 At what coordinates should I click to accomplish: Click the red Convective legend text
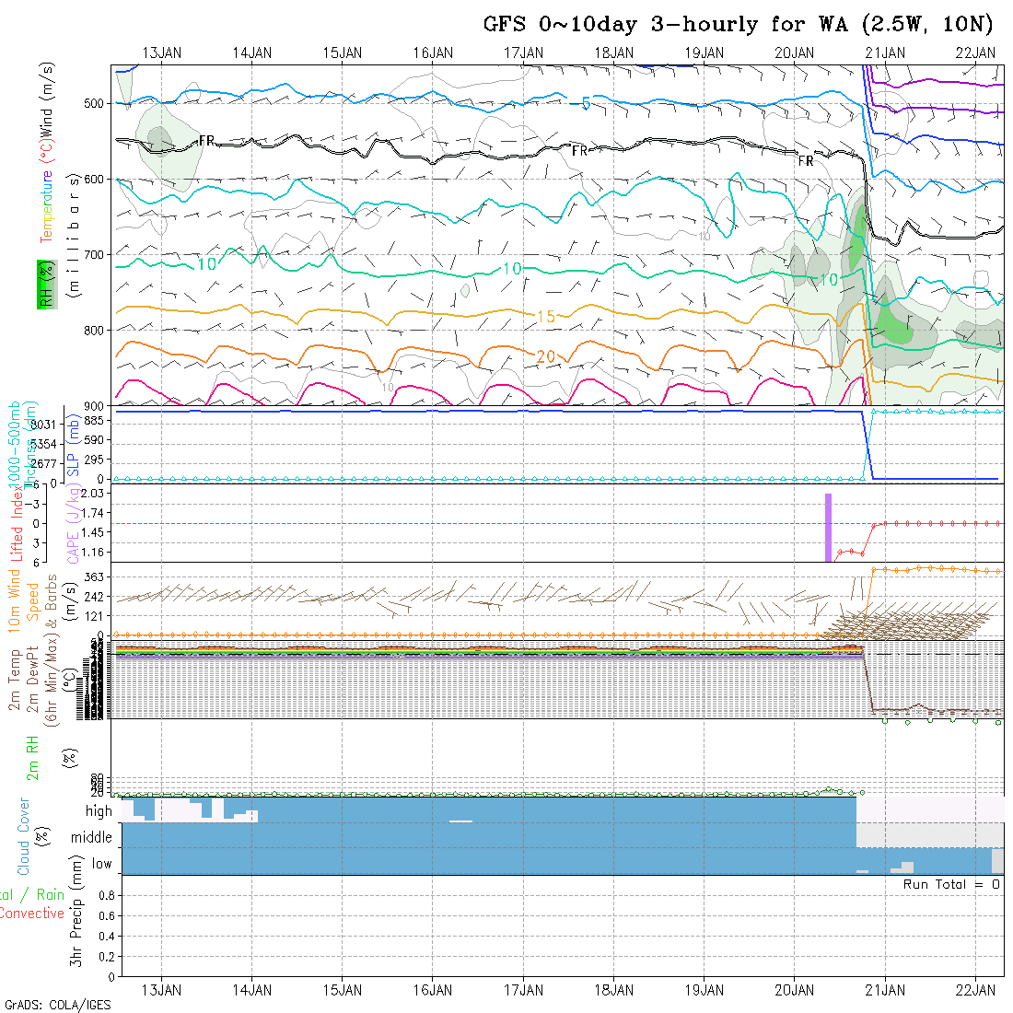31,914
